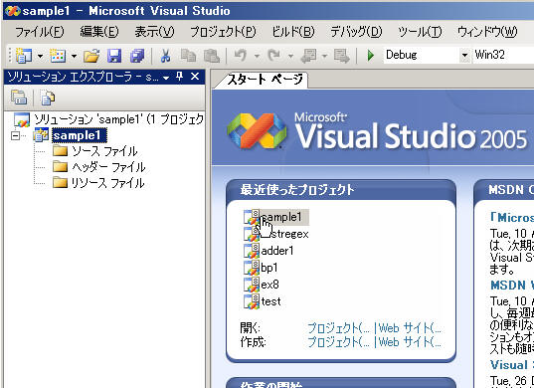Click the Paste clipboard icon
The width and height of the screenshot is (534, 388).
[x=211, y=56]
